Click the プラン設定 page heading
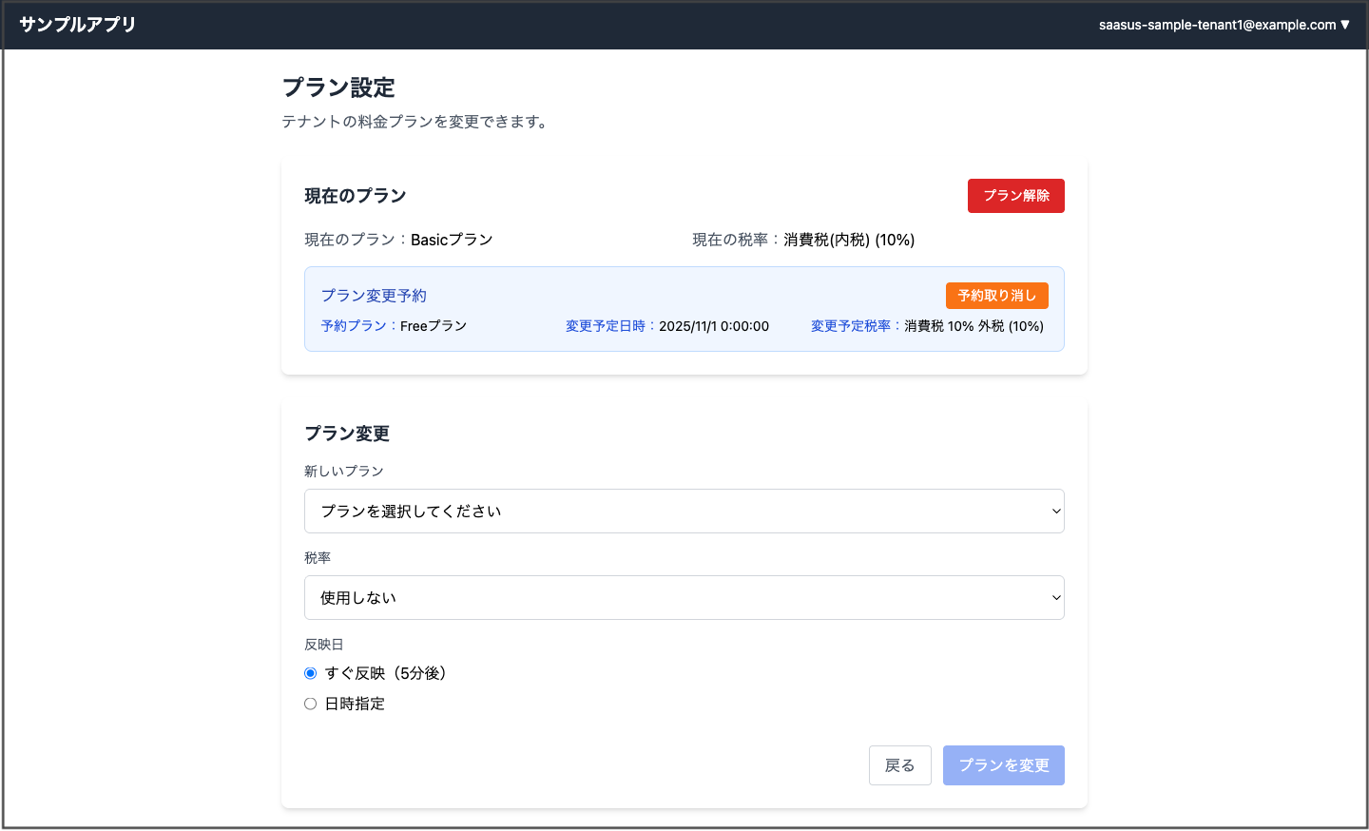This screenshot has width=1369, height=831. point(338,87)
